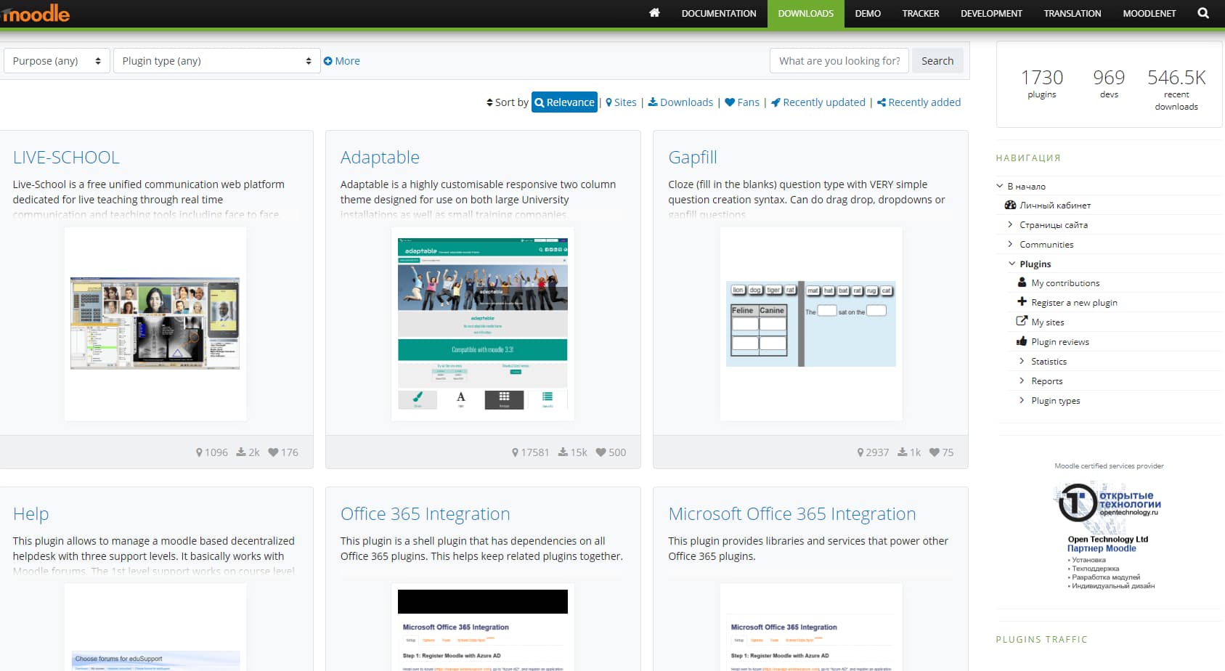Image resolution: width=1225 pixels, height=671 pixels.
Task: Click the sites pin icon in the sort bar
Action: click(609, 102)
